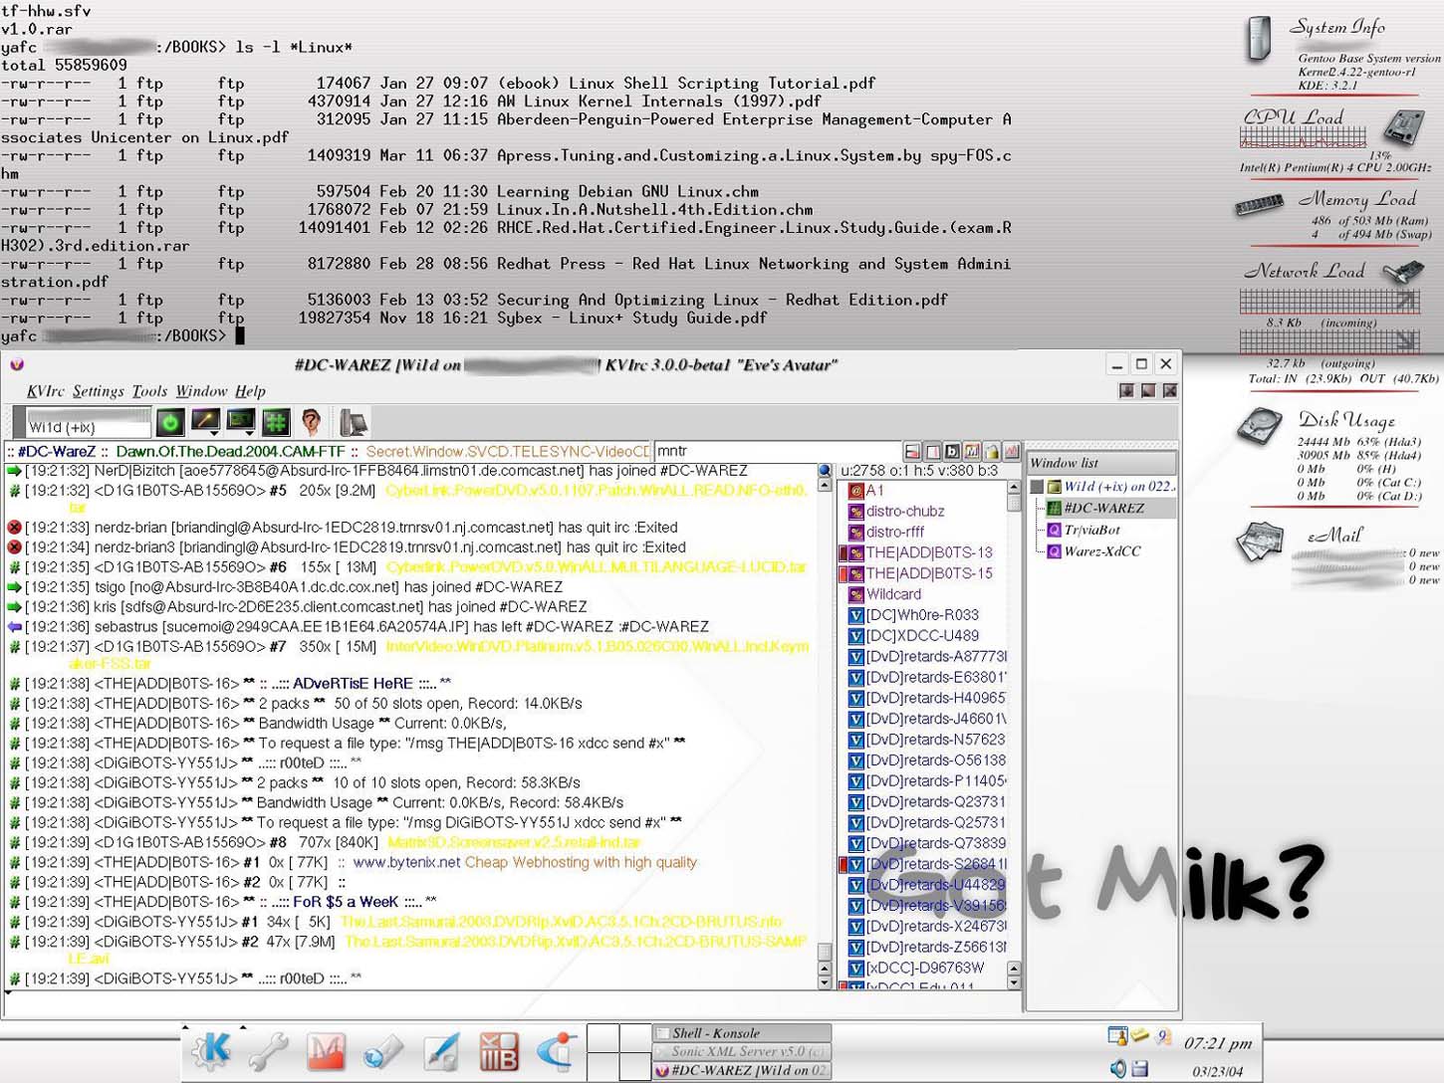
Task: Click the user list scroll-up arrow
Action: click(1014, 488)
